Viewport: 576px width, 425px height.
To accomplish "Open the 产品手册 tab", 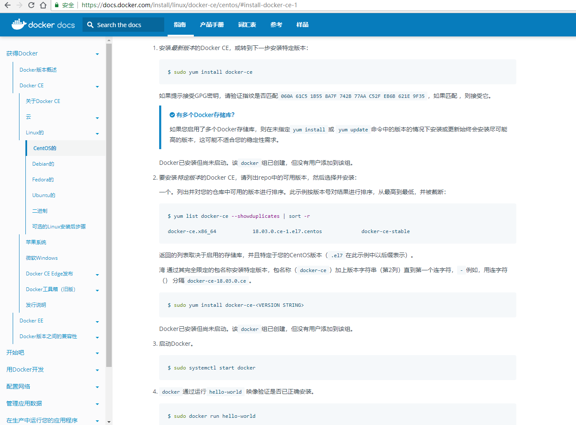I will 212,25.
